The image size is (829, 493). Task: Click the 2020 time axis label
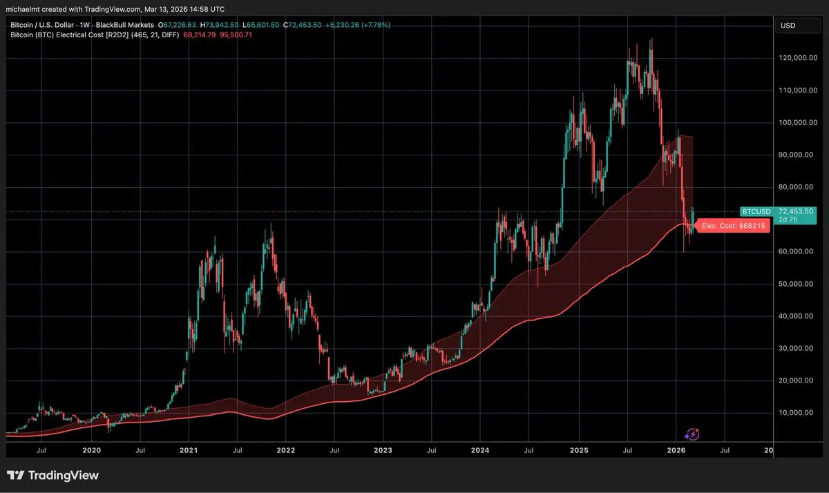click(92, 449)
